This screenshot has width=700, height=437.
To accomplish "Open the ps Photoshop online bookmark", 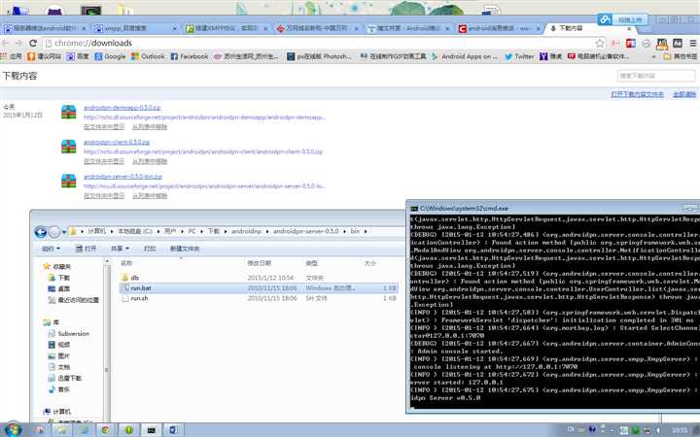I will coord(319,56).
